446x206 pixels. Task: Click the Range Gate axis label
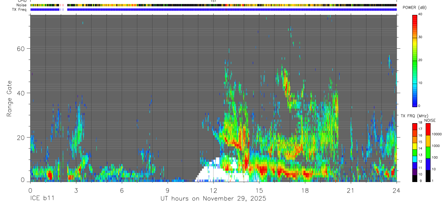[x=9, y=98]
